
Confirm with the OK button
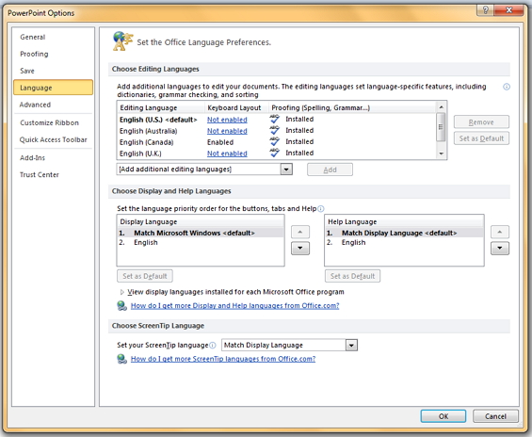pos(443,416)
